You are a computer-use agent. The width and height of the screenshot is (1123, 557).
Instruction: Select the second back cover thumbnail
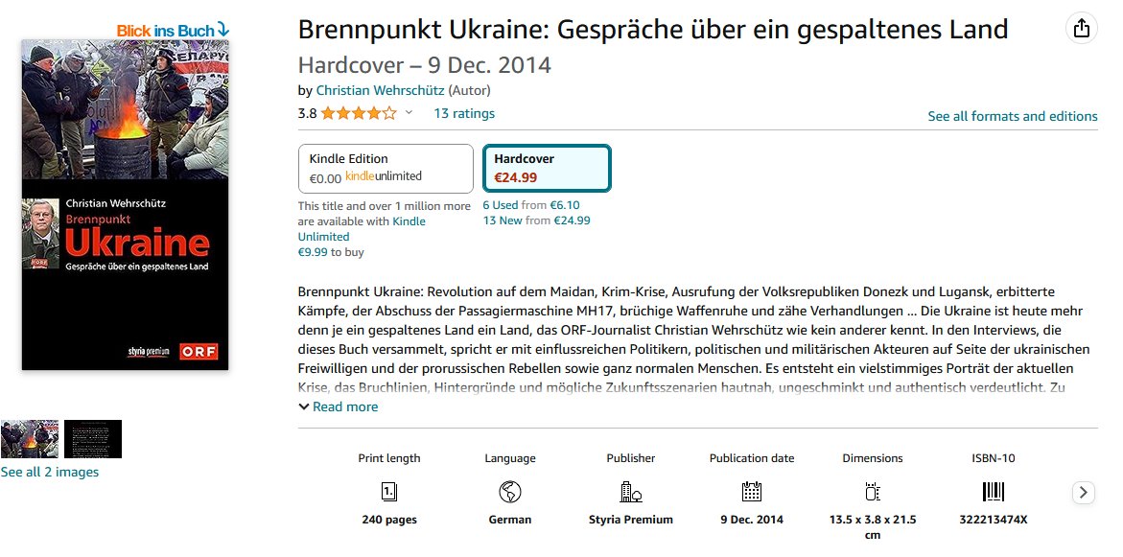click(93, 439)
